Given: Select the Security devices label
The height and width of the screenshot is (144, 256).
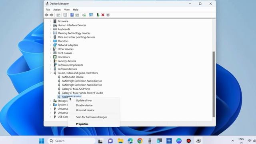Looking at the screenshot, I should tap(67, 61).
